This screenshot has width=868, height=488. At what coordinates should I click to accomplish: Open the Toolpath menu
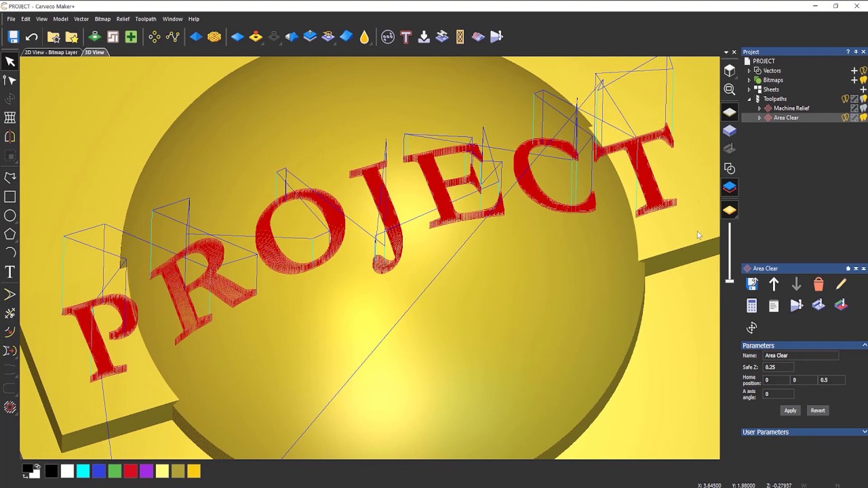pos(146,19)
